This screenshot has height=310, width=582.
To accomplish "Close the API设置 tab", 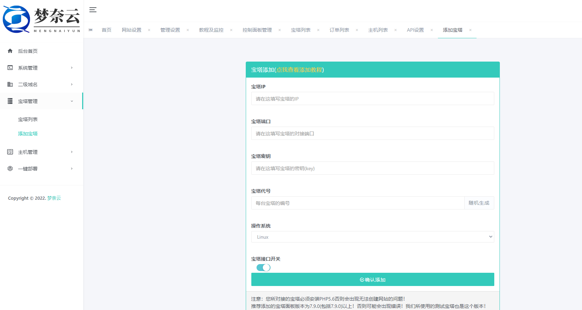I will (x=432, y=30).
